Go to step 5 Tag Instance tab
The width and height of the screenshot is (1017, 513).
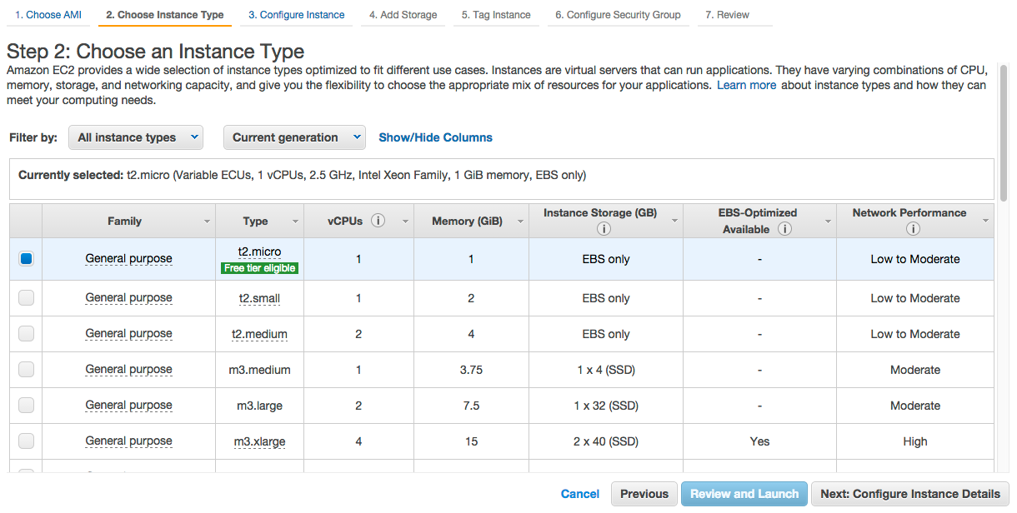tap(497, 15)
